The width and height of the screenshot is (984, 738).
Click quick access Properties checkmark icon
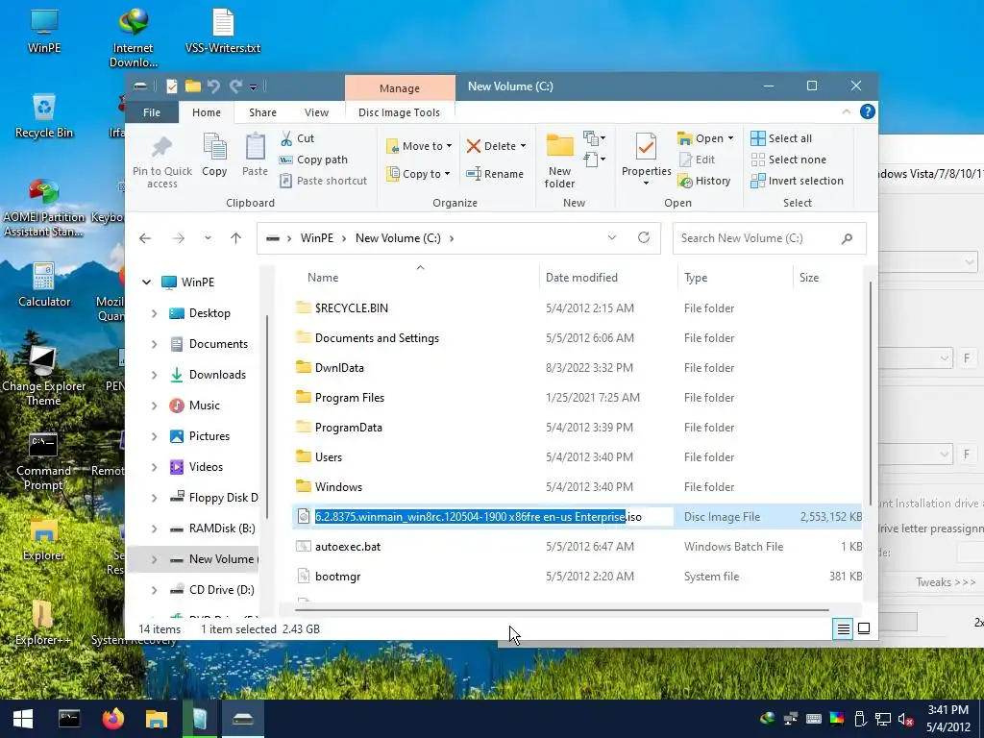tap(171, 86)
